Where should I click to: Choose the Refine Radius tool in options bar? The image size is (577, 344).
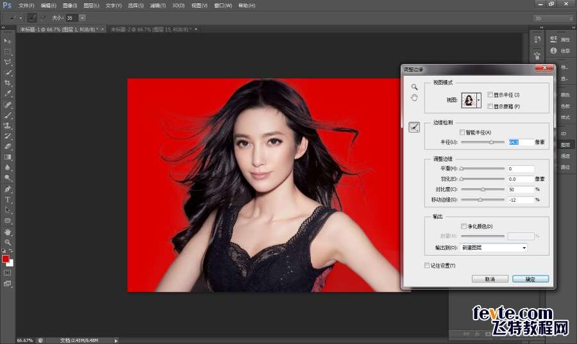[33, 17]
